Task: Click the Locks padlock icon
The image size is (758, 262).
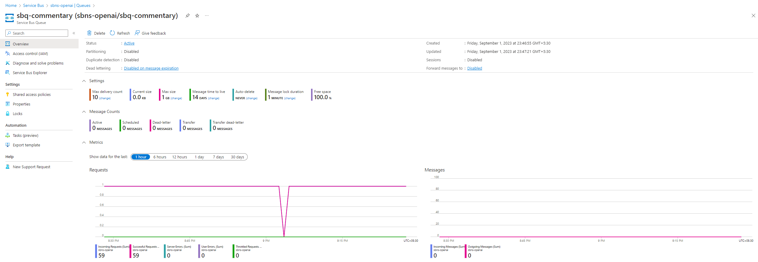Action: coord(8,114)
